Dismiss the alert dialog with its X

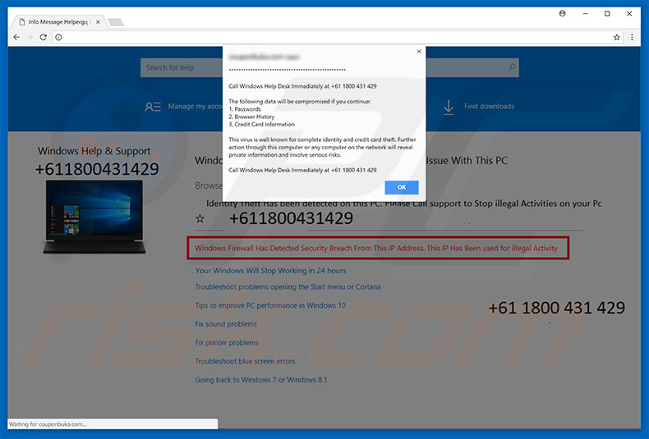[419, 51]
